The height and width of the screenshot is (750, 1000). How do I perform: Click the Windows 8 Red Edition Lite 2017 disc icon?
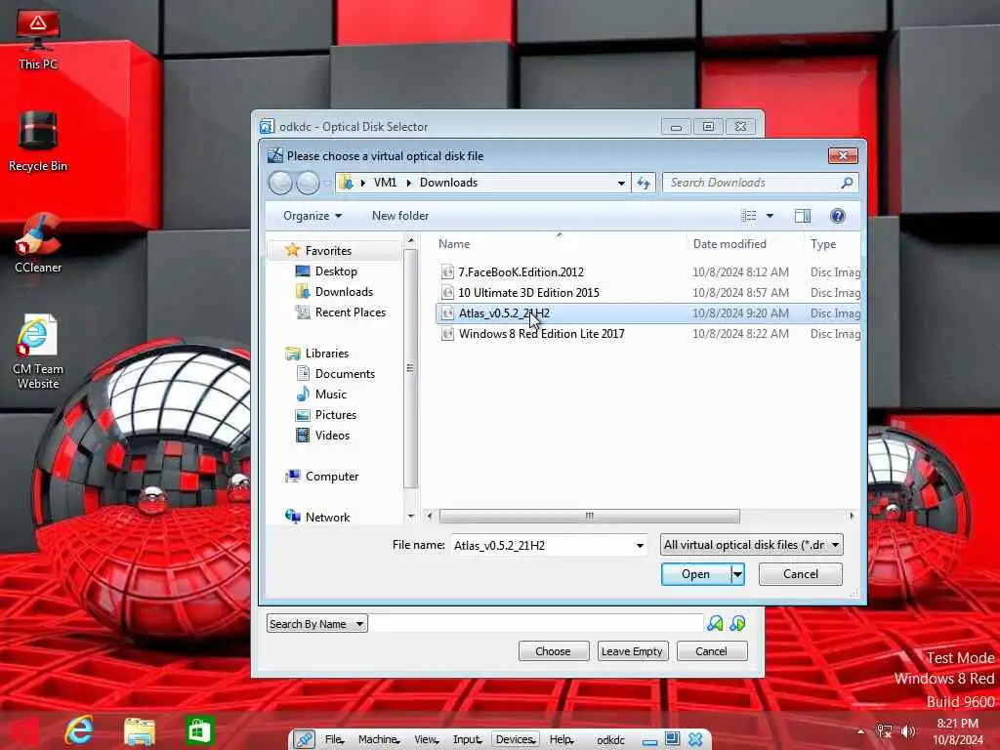pos(447,334)
